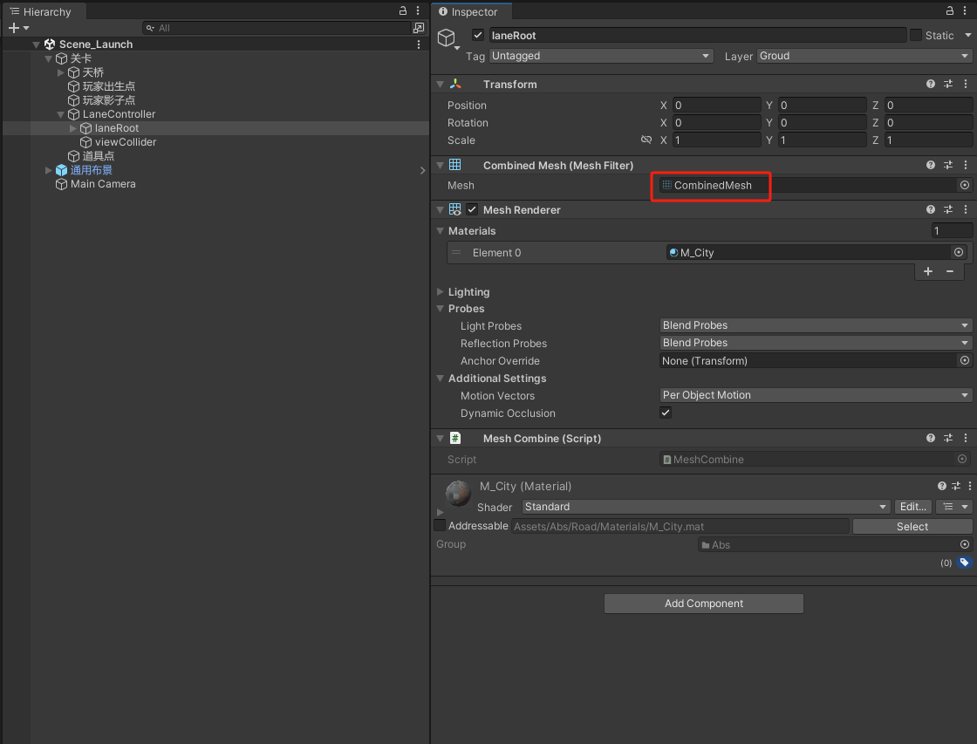This screenshot has width=977, height=744.
Task: Enable the Addressable checkbox
Action: coord(440,525)
